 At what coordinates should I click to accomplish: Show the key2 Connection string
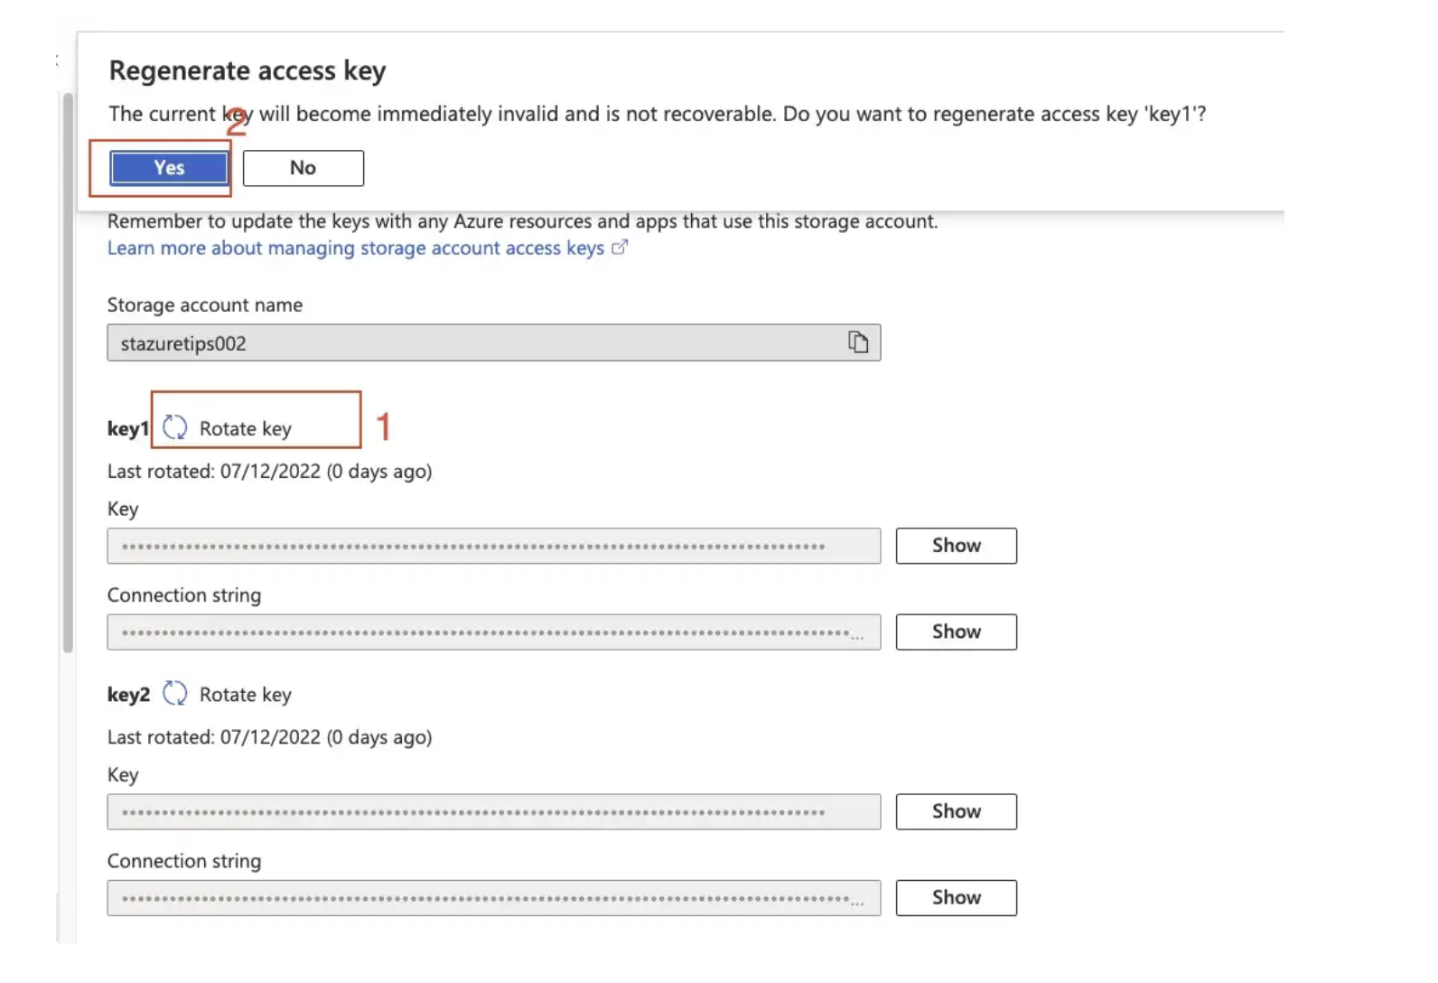pyautogui.click(x=957, y=898)
